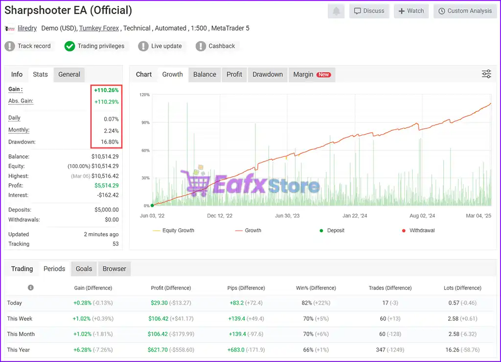501x362 pixels.
Task: Switch to the Goals tab
Action: coord(84,269)
